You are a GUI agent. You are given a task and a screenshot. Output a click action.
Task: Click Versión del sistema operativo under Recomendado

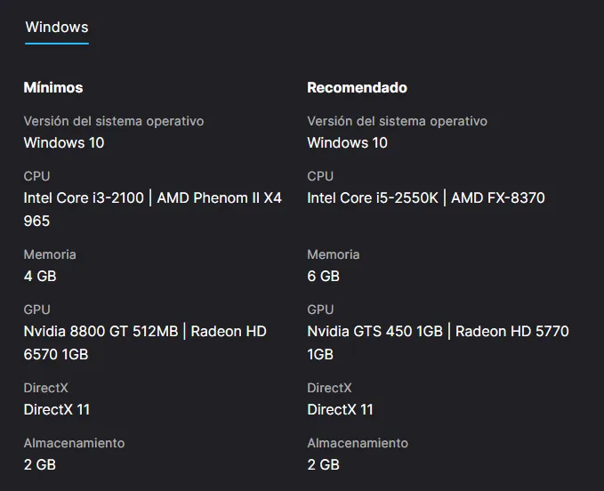pos(397,121)
